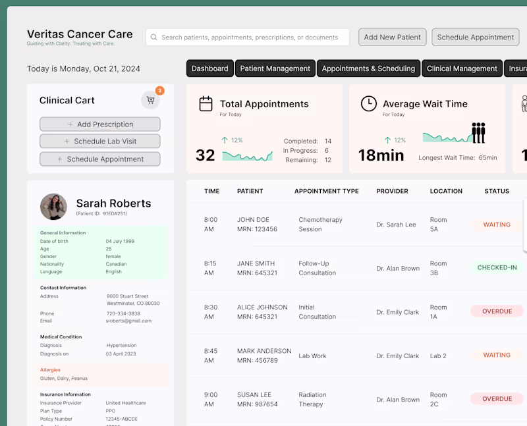Image resolution: width=527 pixels, height=426 pixels.
Task: Click Schedule Lab Visit in the Clinical Cart
Action: (x=99, y=141)
